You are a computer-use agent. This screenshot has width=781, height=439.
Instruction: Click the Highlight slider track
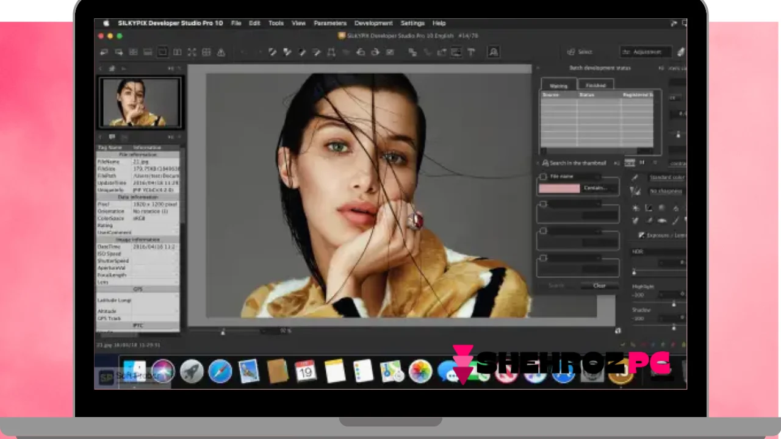(659, 303)
